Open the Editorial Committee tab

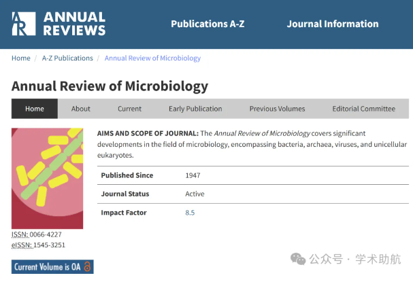364,109
